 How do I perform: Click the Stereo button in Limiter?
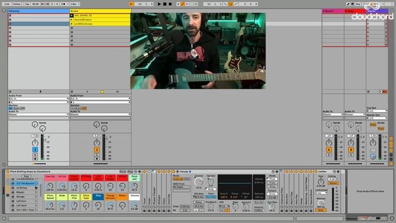pyautogui.click(x=334, y=183)
